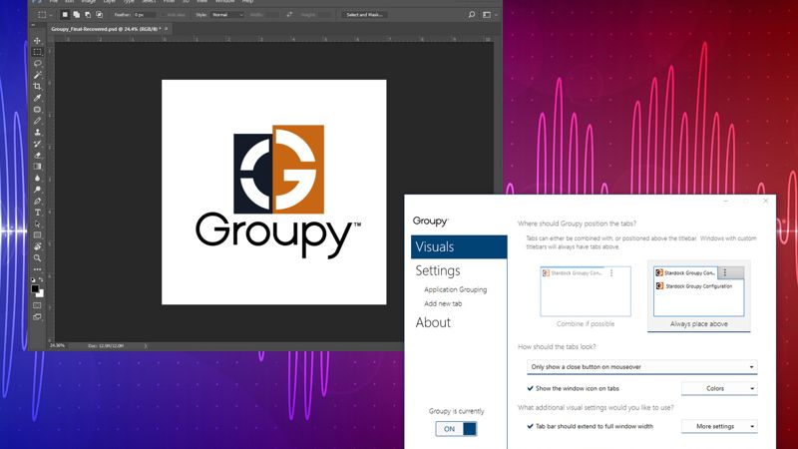Expand the workspace dropdown arrow
This screenshot has height=449, width=798.
[496, 15]
